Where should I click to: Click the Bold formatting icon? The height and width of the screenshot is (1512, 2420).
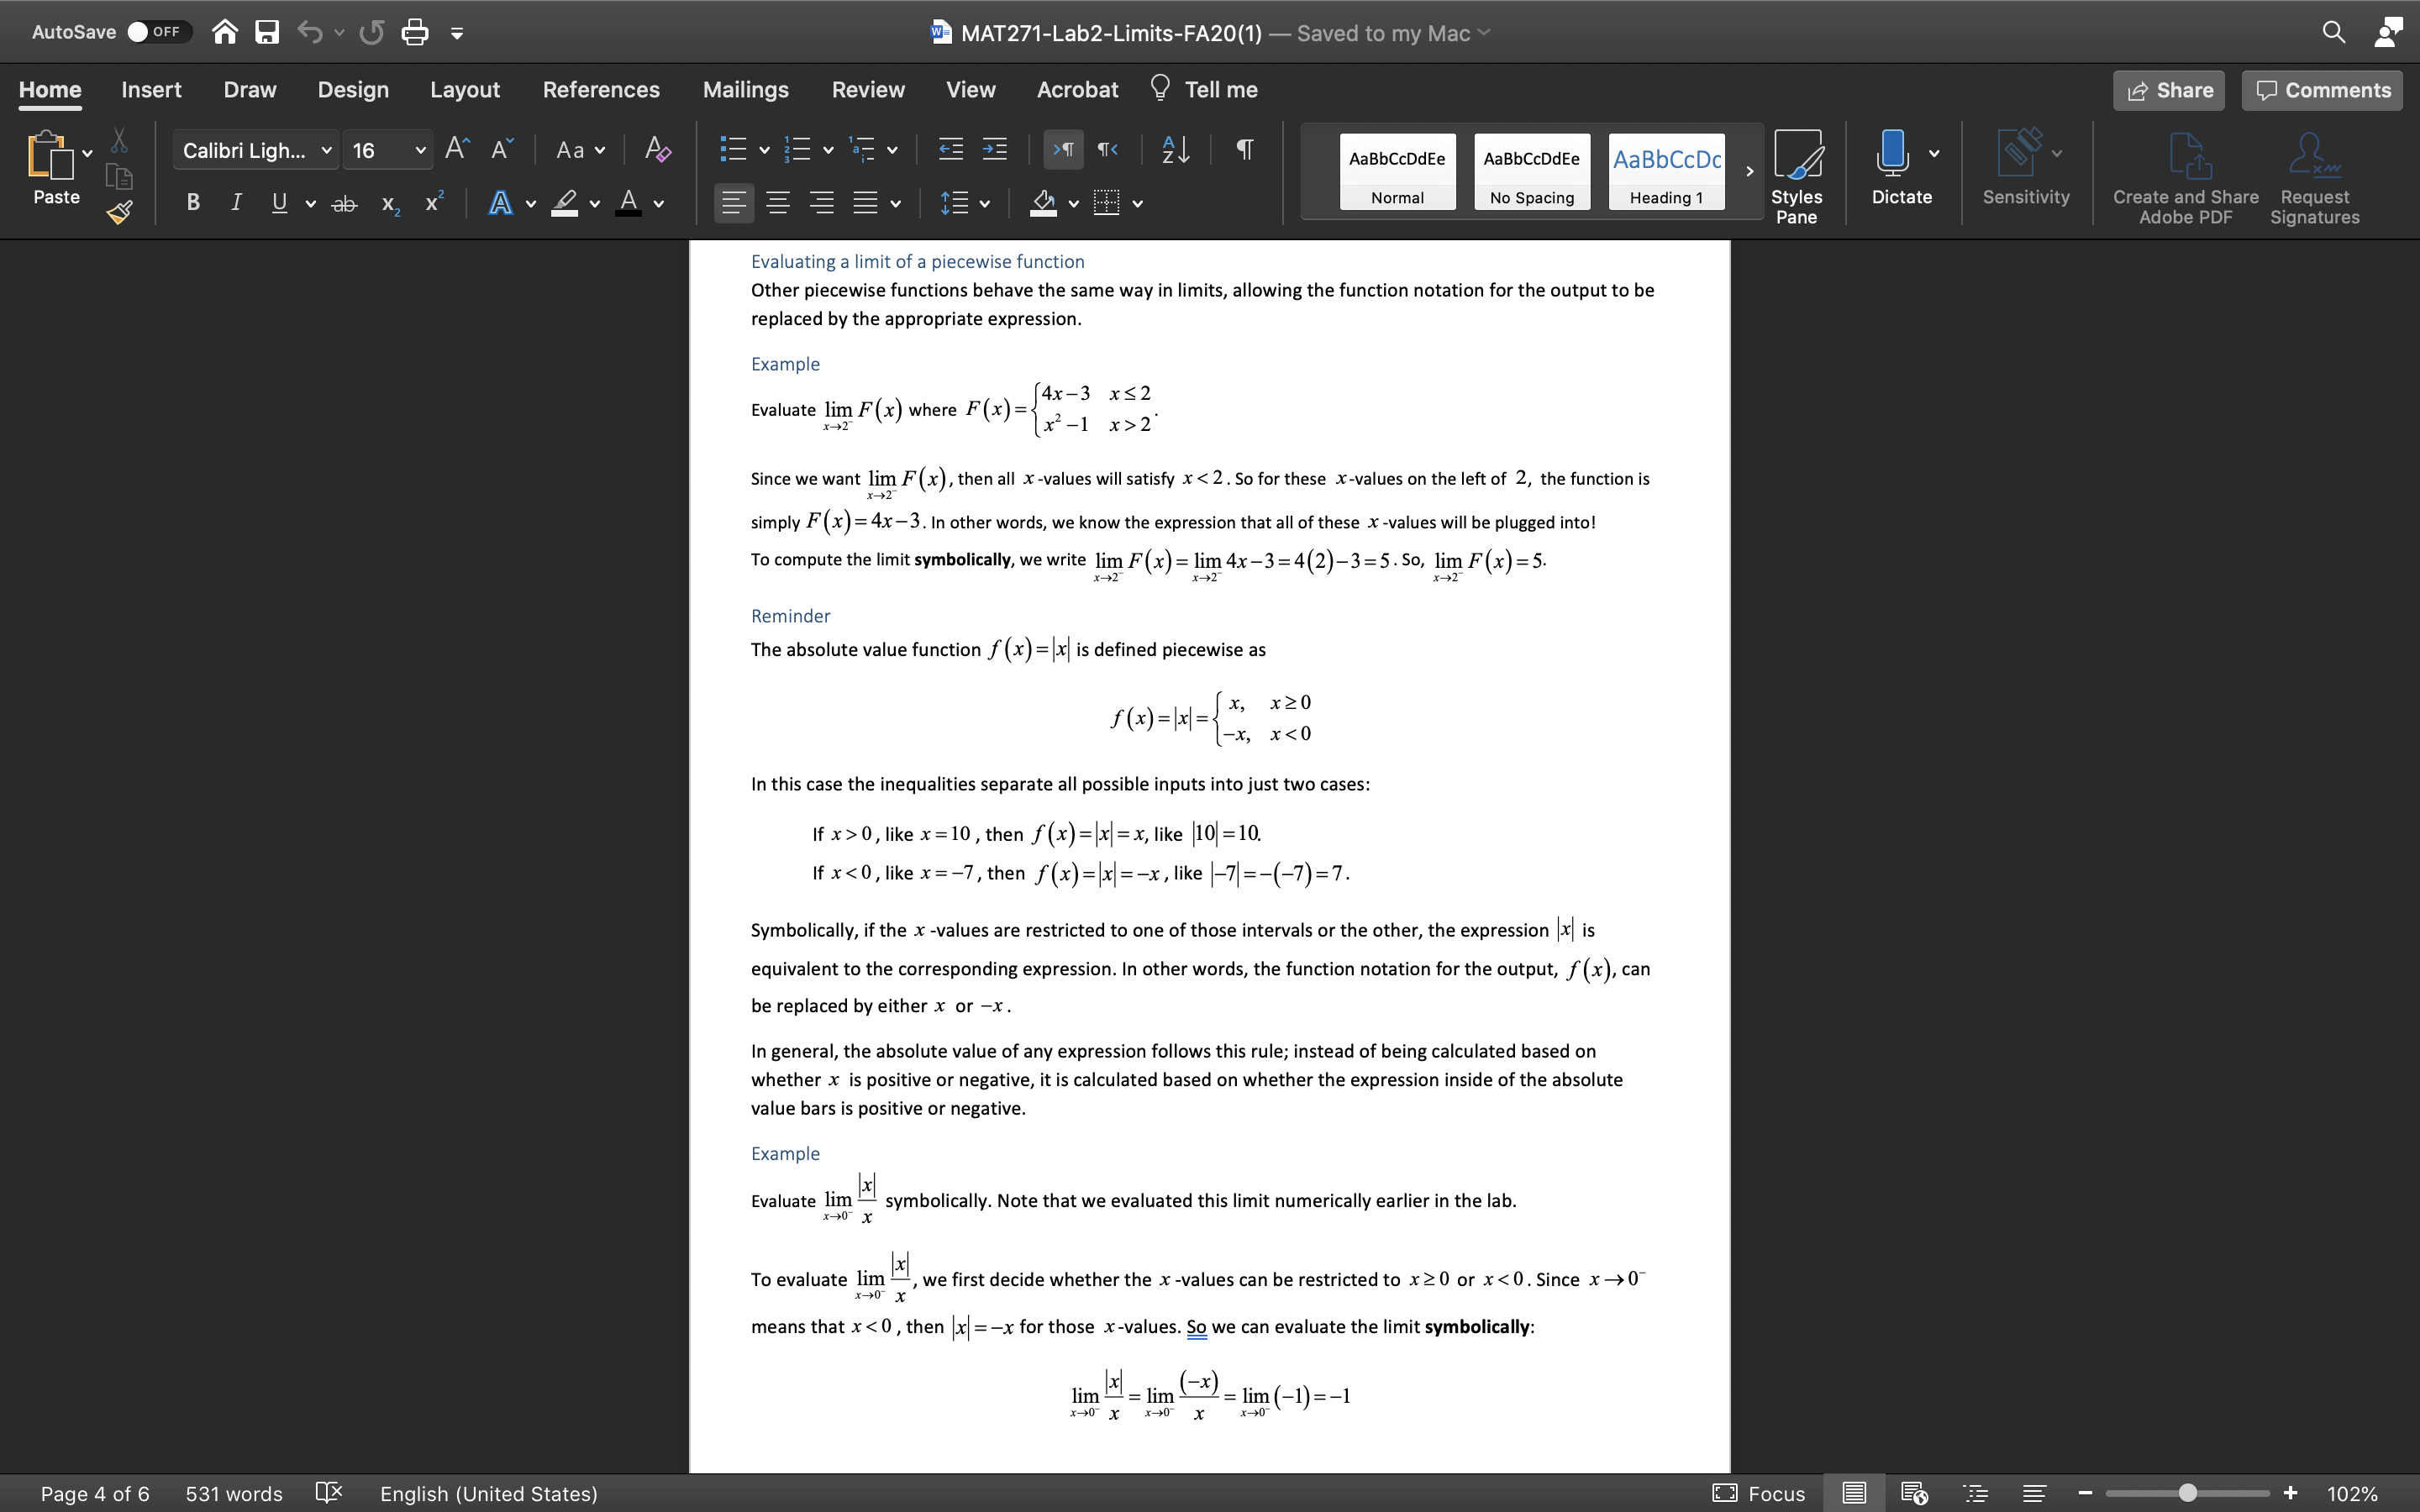click(195, 206)
